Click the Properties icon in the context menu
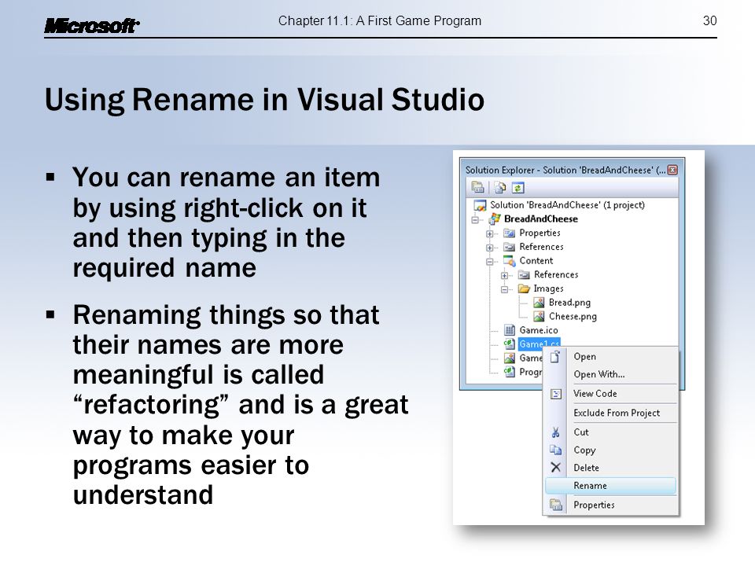 pos(556,505)
